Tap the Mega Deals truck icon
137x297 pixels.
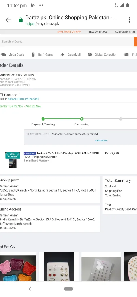click(3, 55)
